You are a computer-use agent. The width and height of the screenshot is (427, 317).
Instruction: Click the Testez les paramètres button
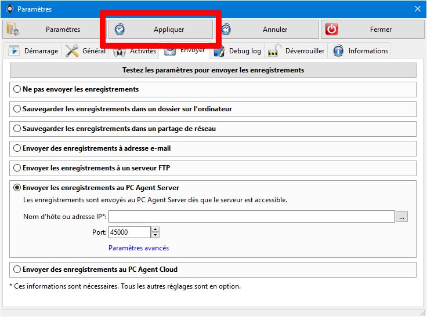point(213,70)
